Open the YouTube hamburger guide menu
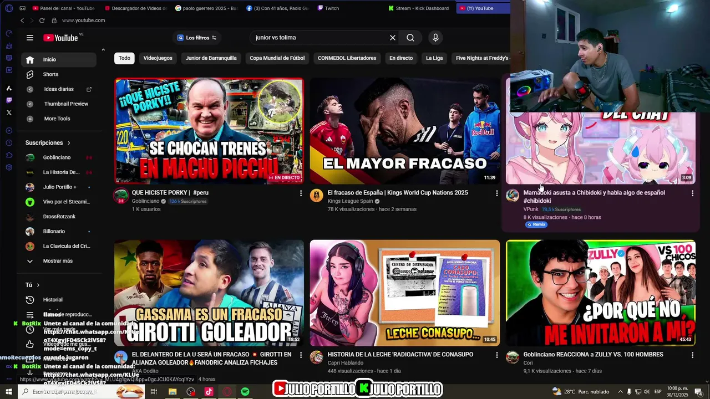 pos(30,38)
